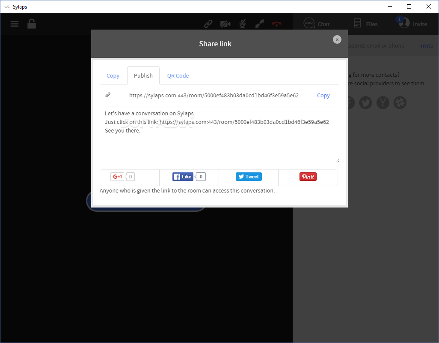Screen dimensions: 439x343
Task: Click the textarea resize handle
Action: (337, 161)
